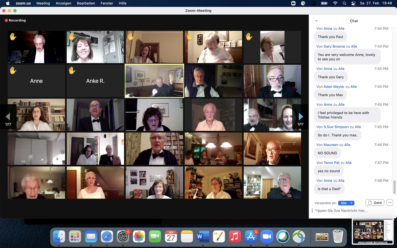
Task: Open Spotlight search in the menu bar
Action: click(x=344, y=3)
